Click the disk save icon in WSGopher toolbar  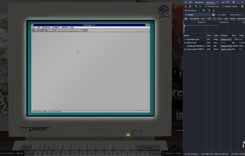click(x=42, y=30)
